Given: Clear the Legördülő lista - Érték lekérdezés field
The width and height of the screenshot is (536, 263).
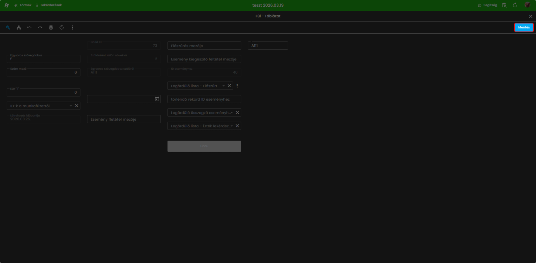Looking at the screenshot, I should [x=237, y=126].
